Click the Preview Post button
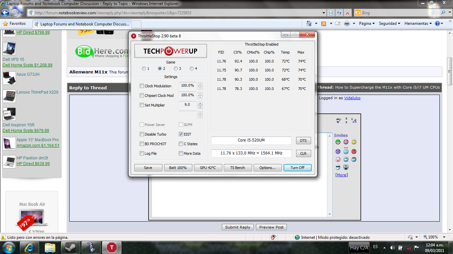Image resolution: width=453 pixels, height=254 pixels. click(x=272, y=227)
